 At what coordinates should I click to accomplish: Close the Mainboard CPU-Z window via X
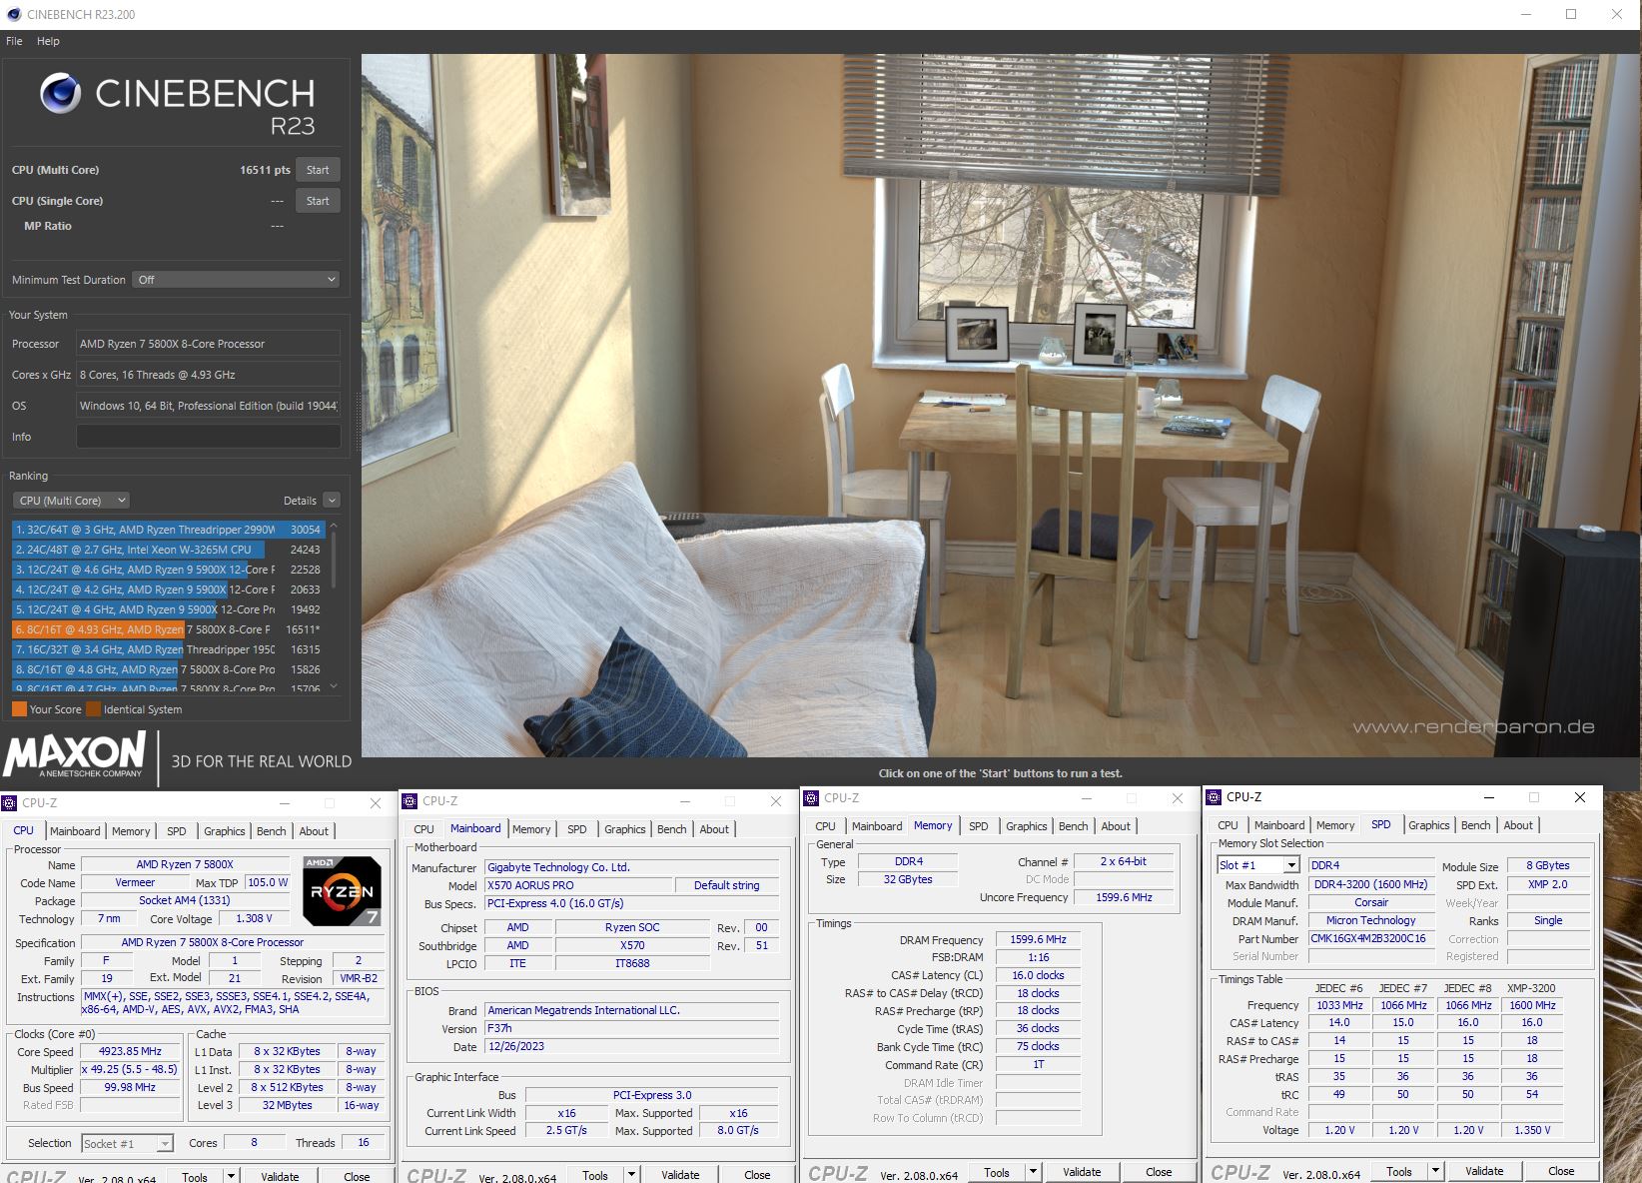(776, 800)
